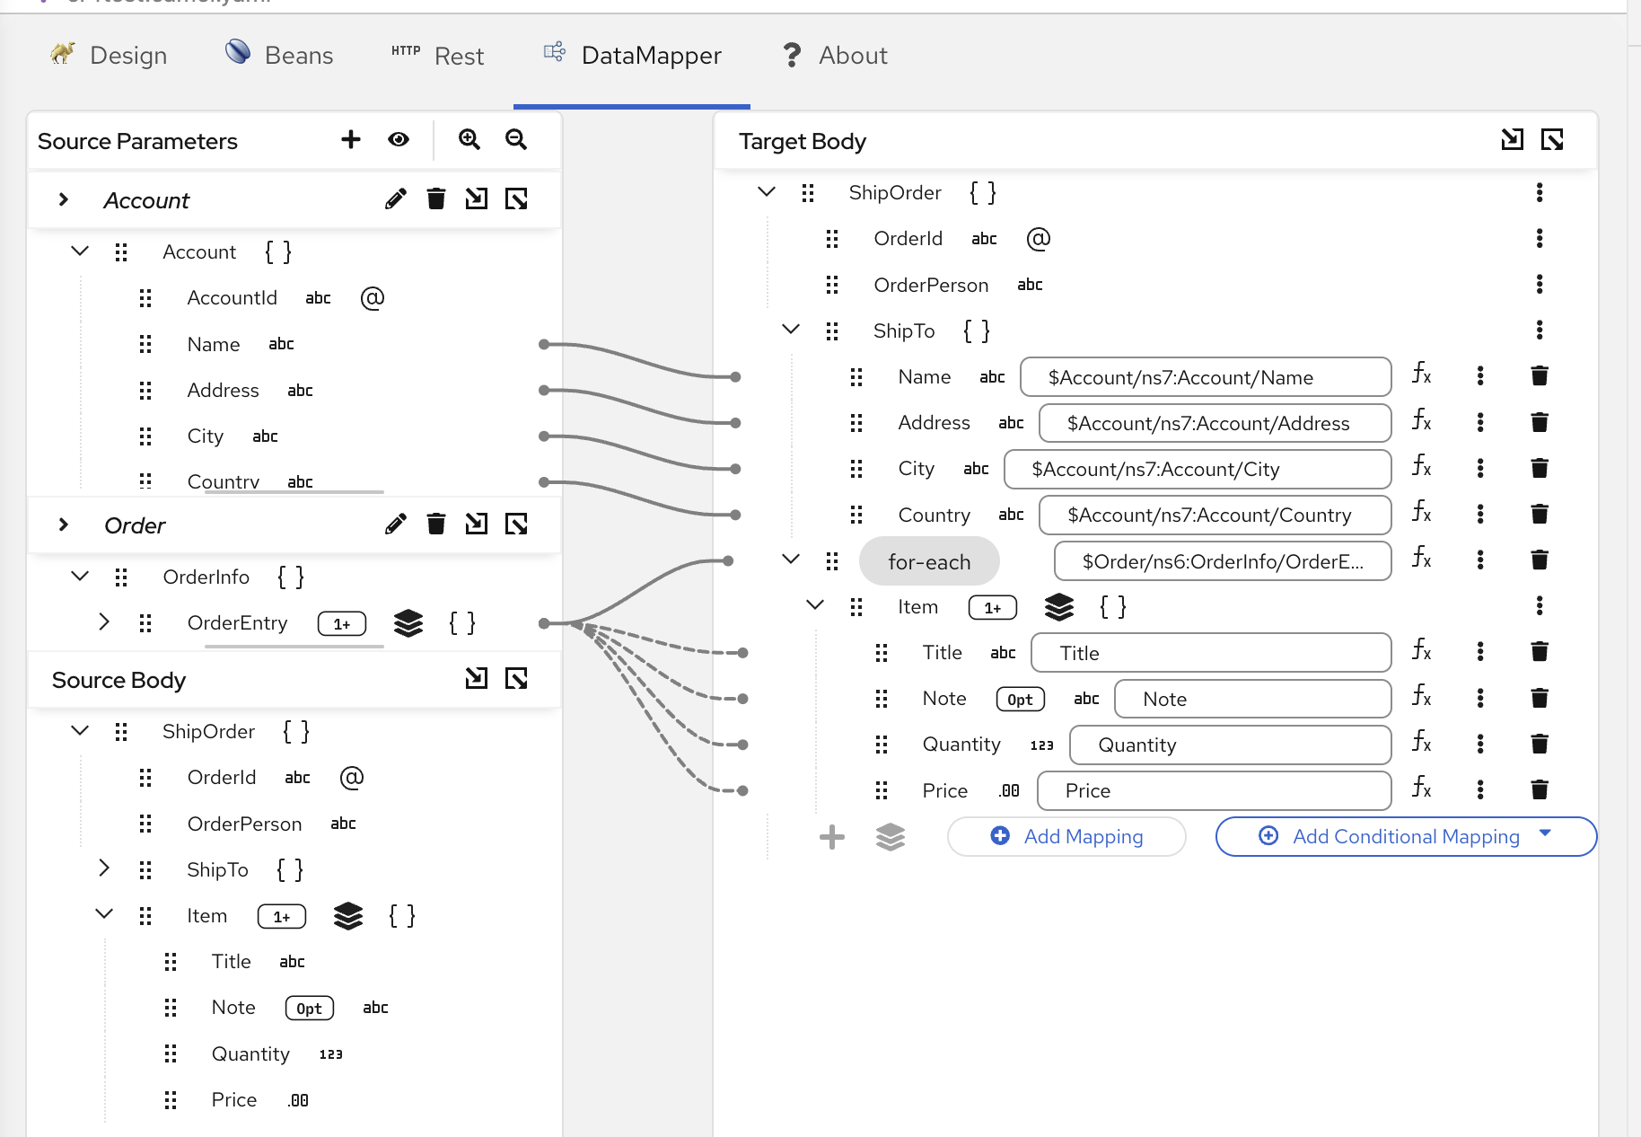This screenshot has width=1641, height=1137.
Task: Open function editor for Quantity field
Action: [x=1422, y=741]
